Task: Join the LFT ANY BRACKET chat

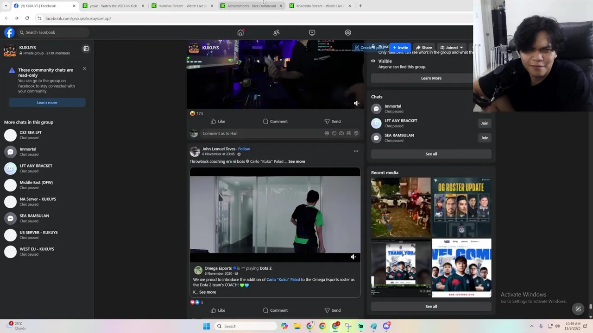Action: click(485, 123)
